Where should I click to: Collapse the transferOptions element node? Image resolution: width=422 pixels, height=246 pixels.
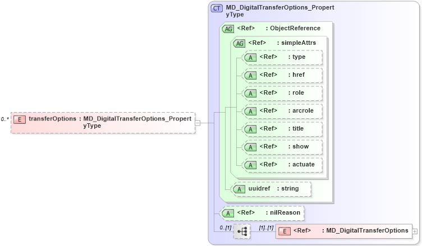[198, 123]
